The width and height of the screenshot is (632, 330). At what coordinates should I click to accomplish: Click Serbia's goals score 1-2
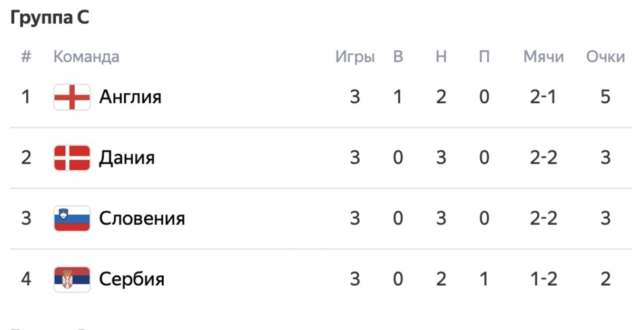point(544,279)
